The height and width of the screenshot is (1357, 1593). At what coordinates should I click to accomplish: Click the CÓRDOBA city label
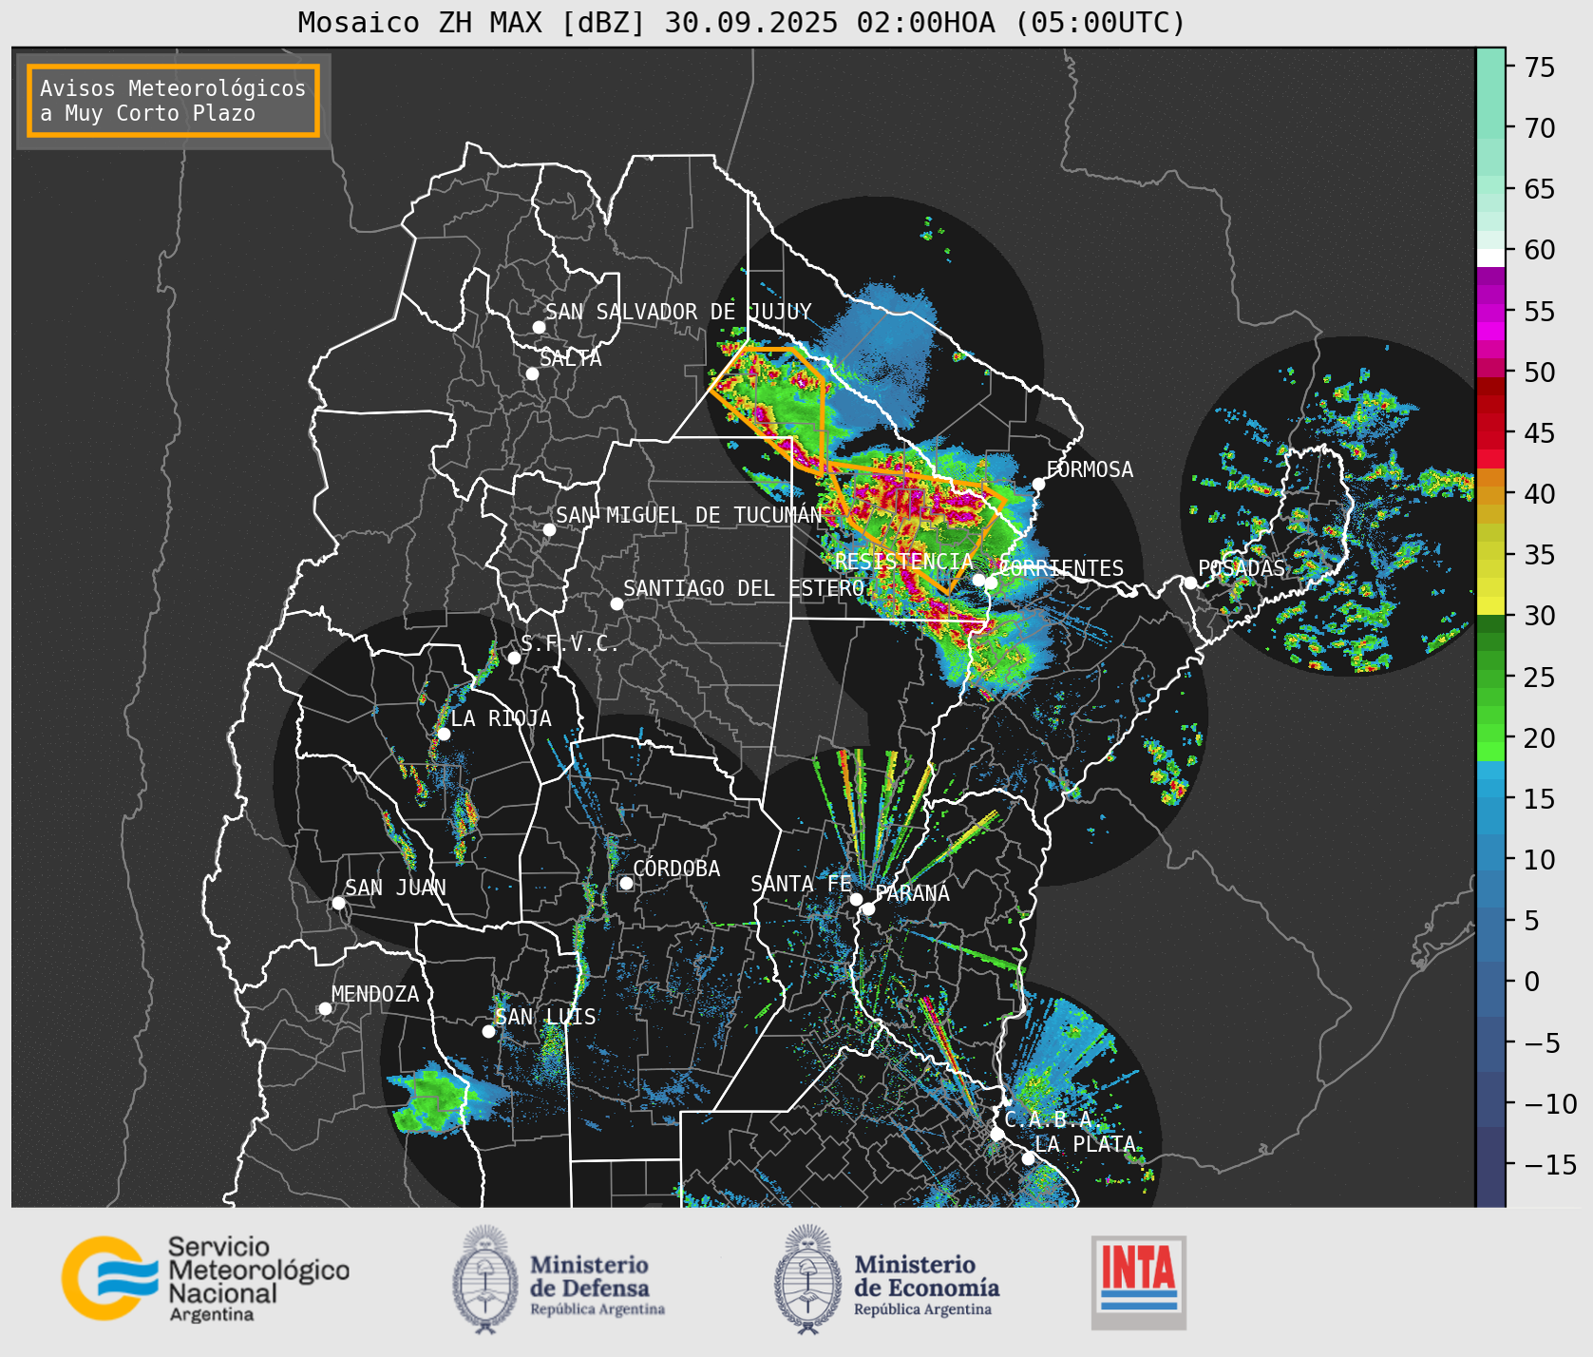pyautogui.click(x=676, y=868)
